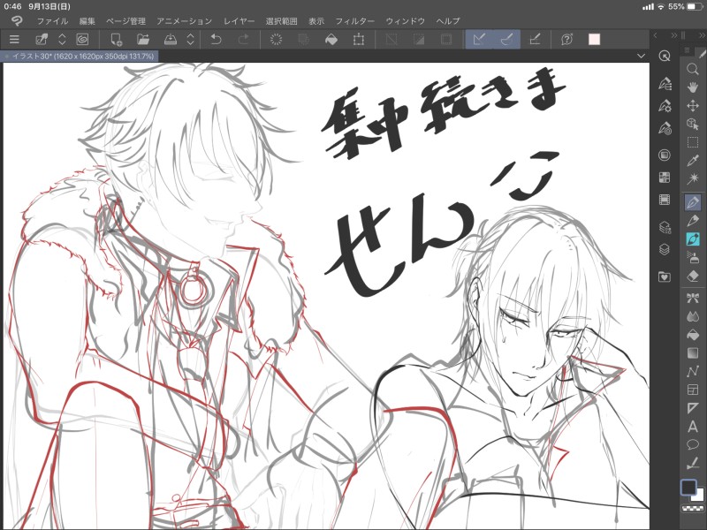Toggle snap to grid

(x=535, y=39)
